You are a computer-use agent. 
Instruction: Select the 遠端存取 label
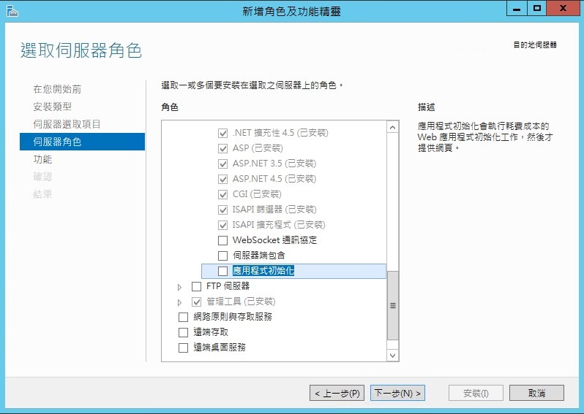(211, 332)
